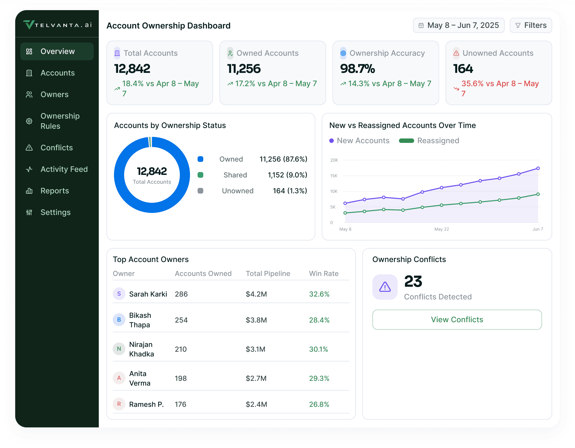This screenshot has width=575, height=448.
Task: Click the Settings sliders icon
Action: tap(29, 212)
